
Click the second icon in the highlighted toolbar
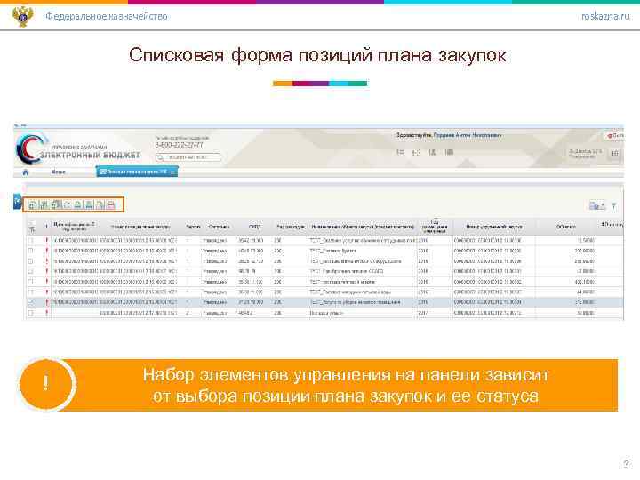click(x=44, y=204)
